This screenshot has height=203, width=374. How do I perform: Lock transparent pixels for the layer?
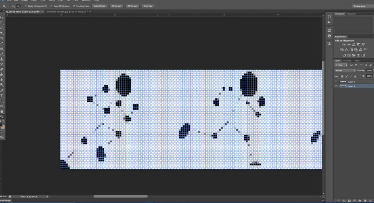click(x=342, y=76)
